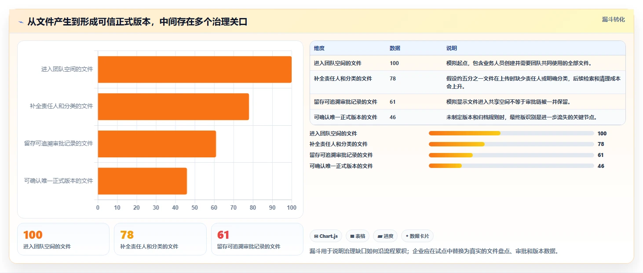Click the orange chart bar for 可确认唯一正式版本的文件
Screen dimensions: 643x273
point(142,181)
